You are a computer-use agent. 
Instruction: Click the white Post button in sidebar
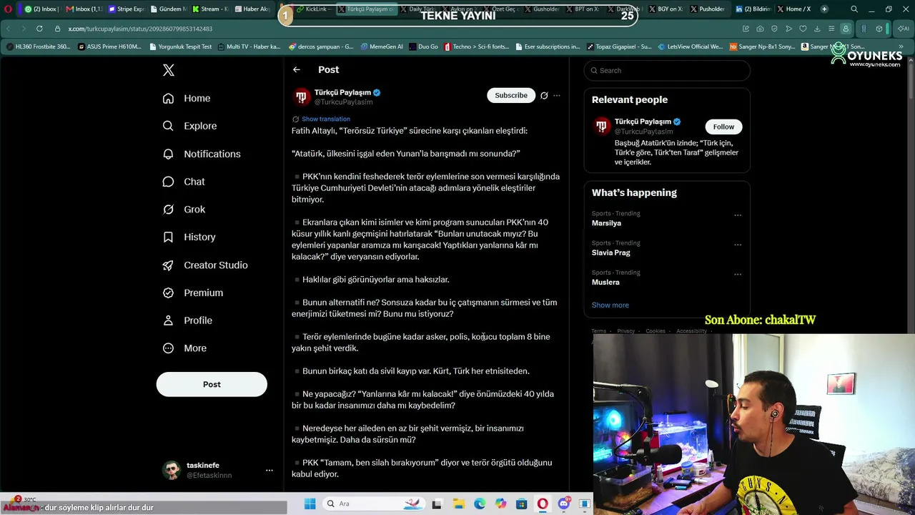(x=212, y=384)
